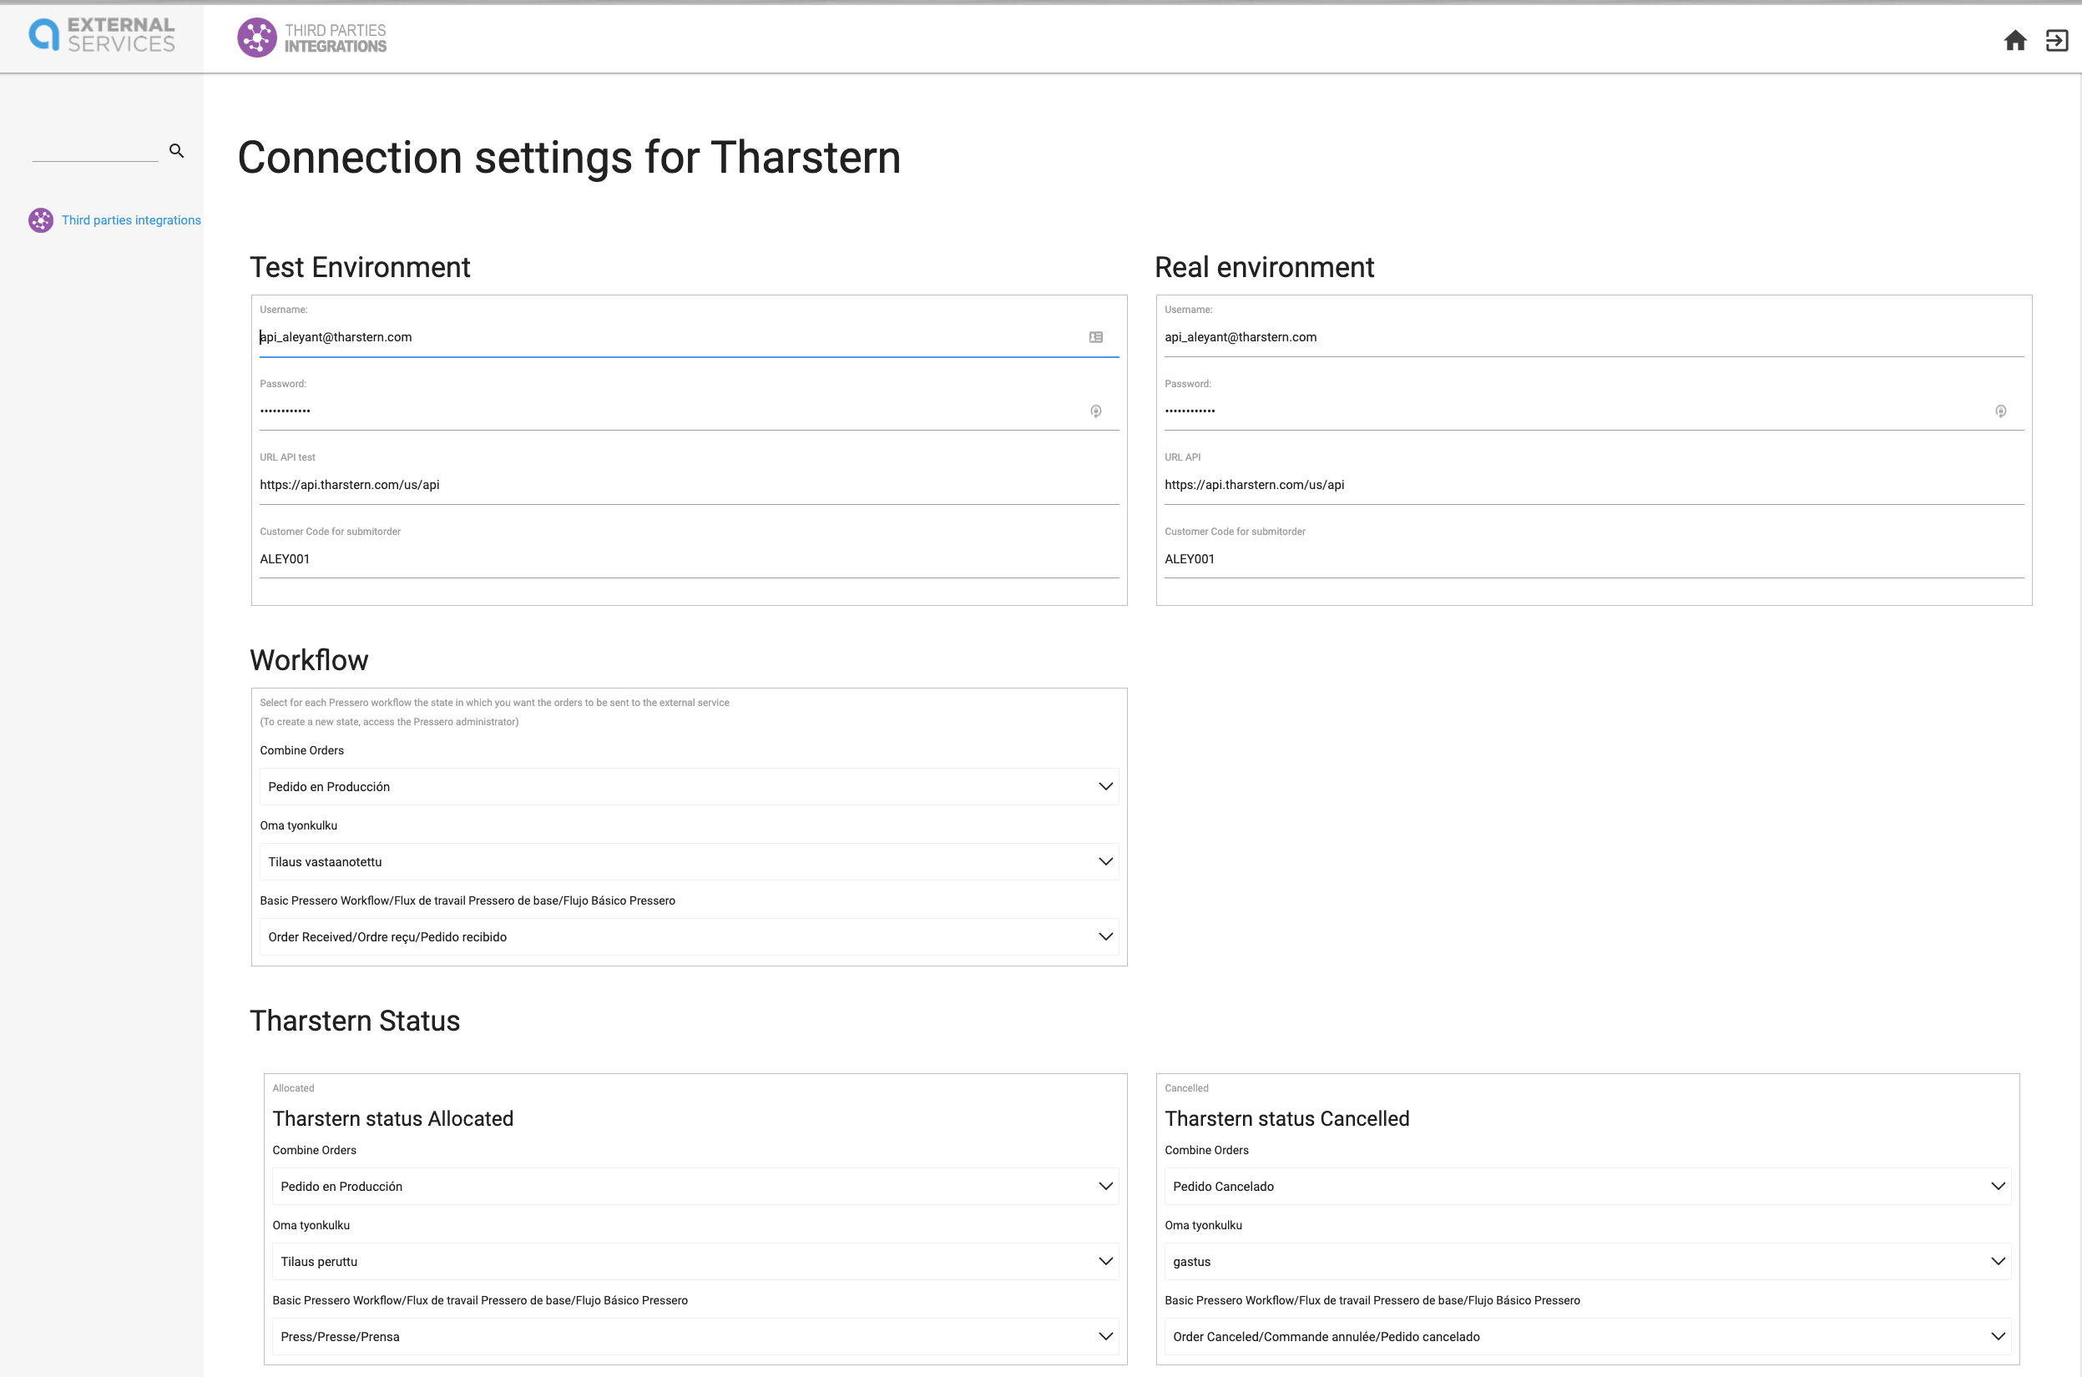This screenshot has width=2082, height=1377.
Task: Open Cancelled gastus dropdown
Action: tap(1588, 1262)
